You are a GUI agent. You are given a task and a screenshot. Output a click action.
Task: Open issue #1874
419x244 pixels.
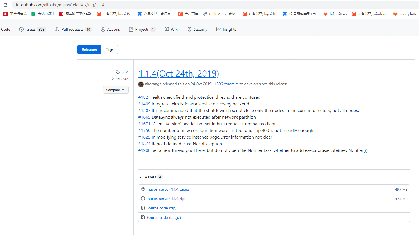[x=144, y=144]
